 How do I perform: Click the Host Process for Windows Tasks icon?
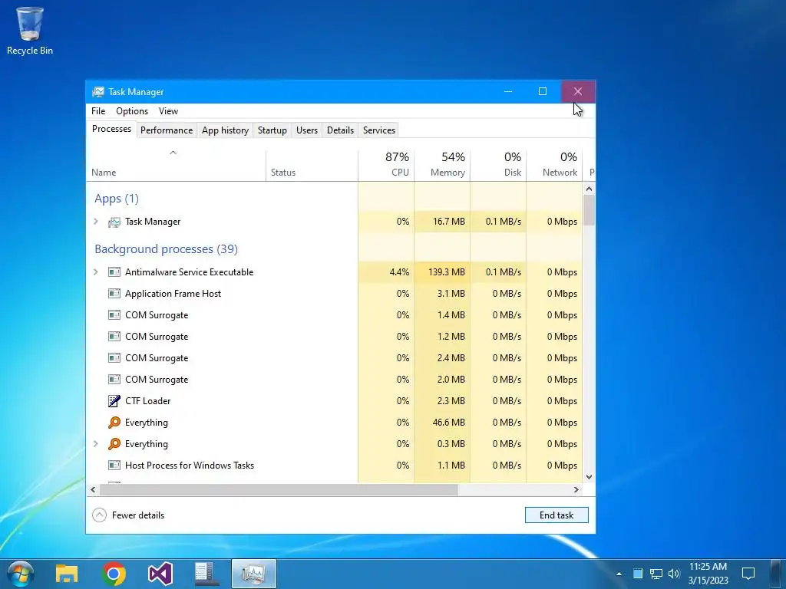point(114,466)
